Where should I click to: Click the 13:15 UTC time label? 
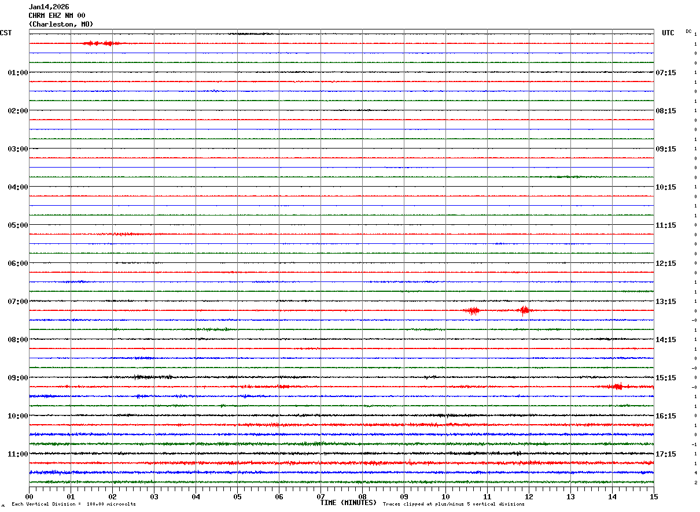pyautogui.click(x=666, y=301)
